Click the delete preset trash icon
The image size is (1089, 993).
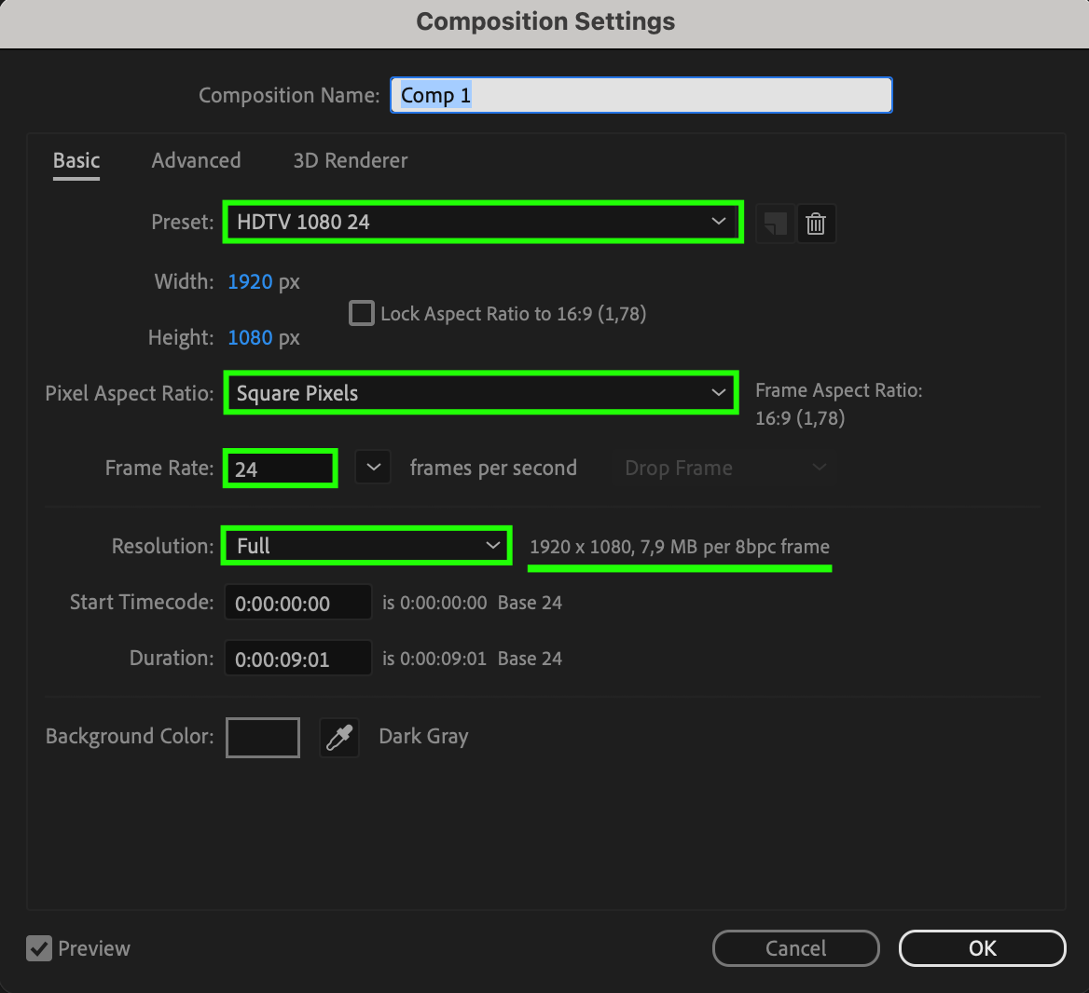coord(816,224)
